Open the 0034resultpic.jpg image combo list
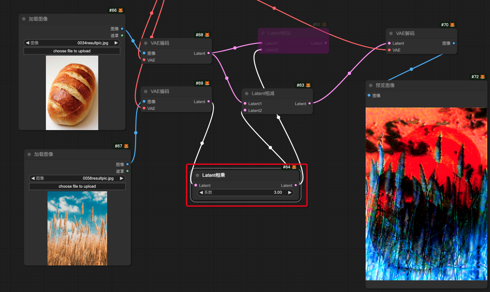Screen dimensions: 490x292 [x=72, y=43]
